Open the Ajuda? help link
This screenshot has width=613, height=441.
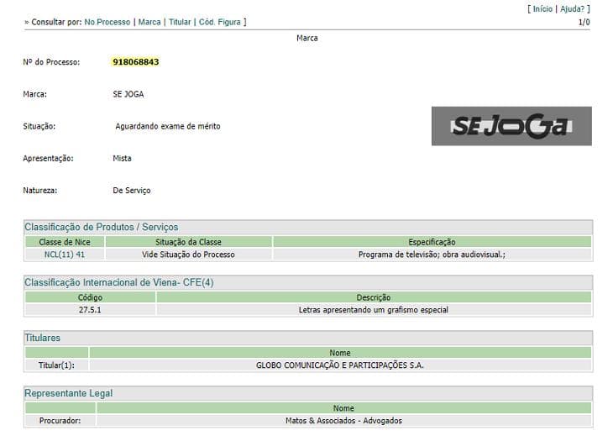572,9
